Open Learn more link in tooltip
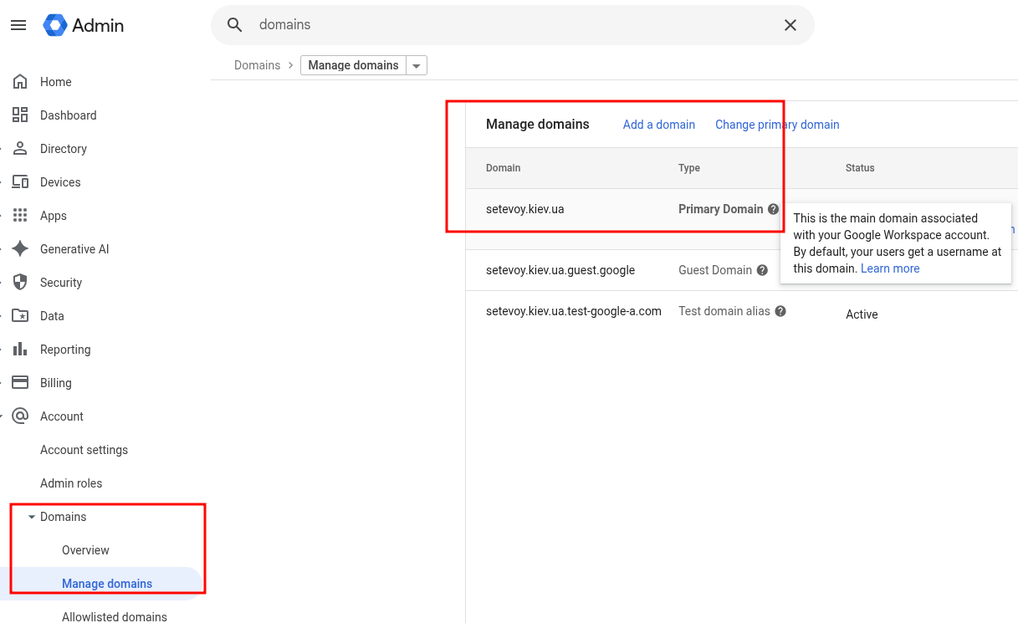The image size is (1018, 623). click(890, 268)
